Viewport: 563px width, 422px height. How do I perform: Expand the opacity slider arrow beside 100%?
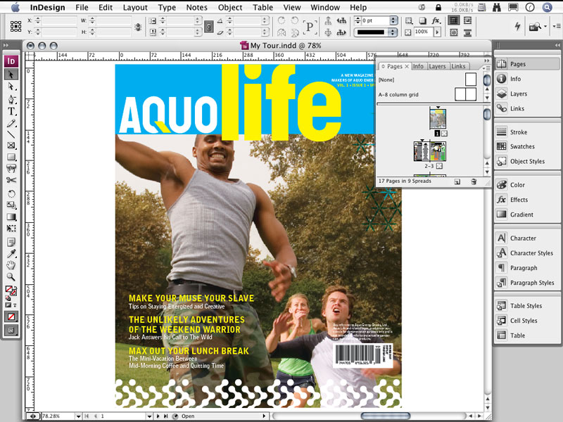(437, 32)
